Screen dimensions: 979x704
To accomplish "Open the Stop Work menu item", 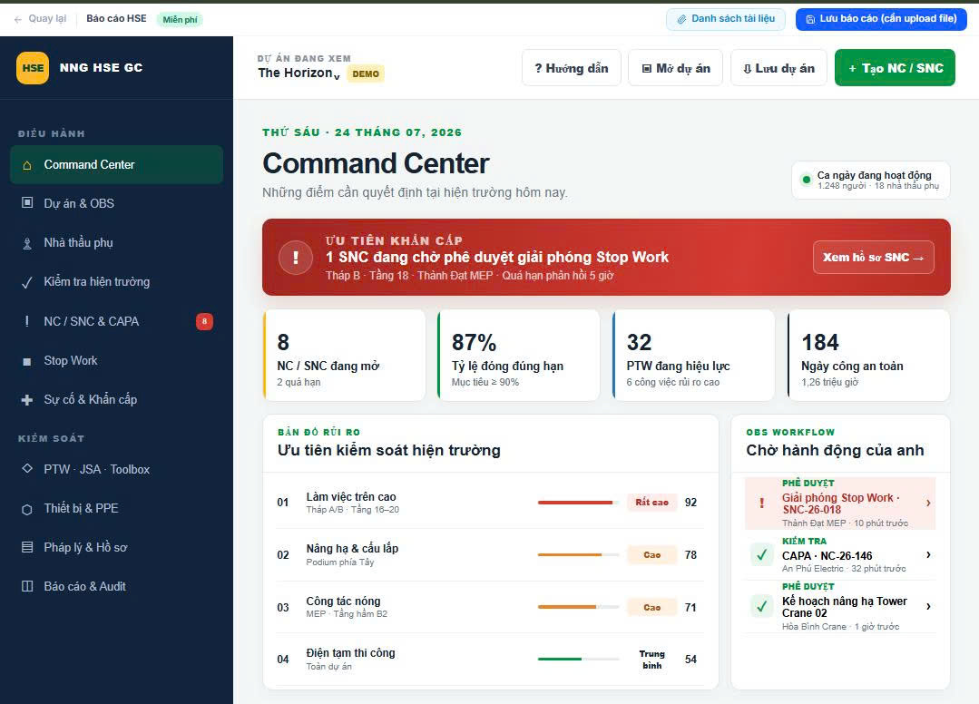I will pyautogui.click(x=116, y=361).
